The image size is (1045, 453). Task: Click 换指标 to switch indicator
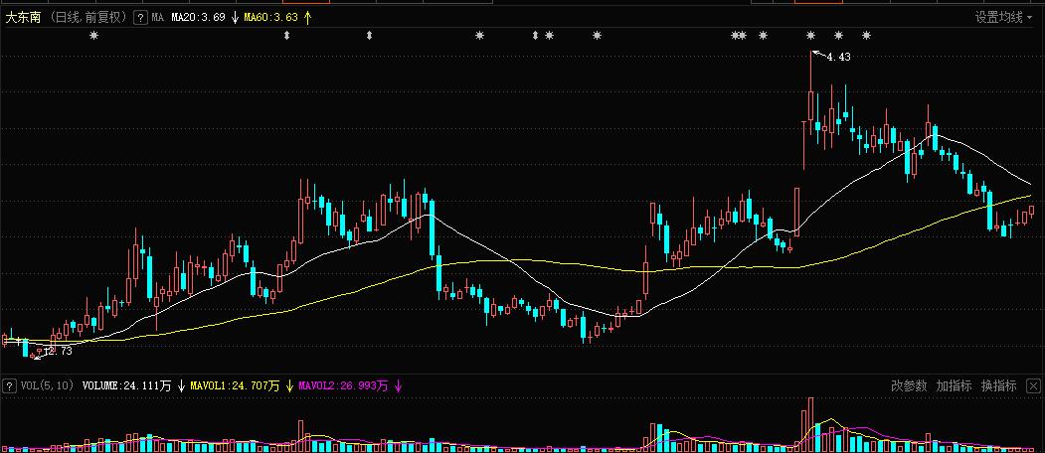pos(998,385)
